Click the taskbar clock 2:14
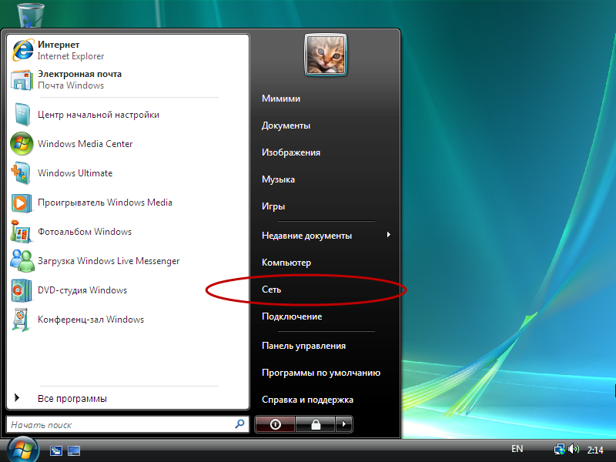 (x=595, y=450)
